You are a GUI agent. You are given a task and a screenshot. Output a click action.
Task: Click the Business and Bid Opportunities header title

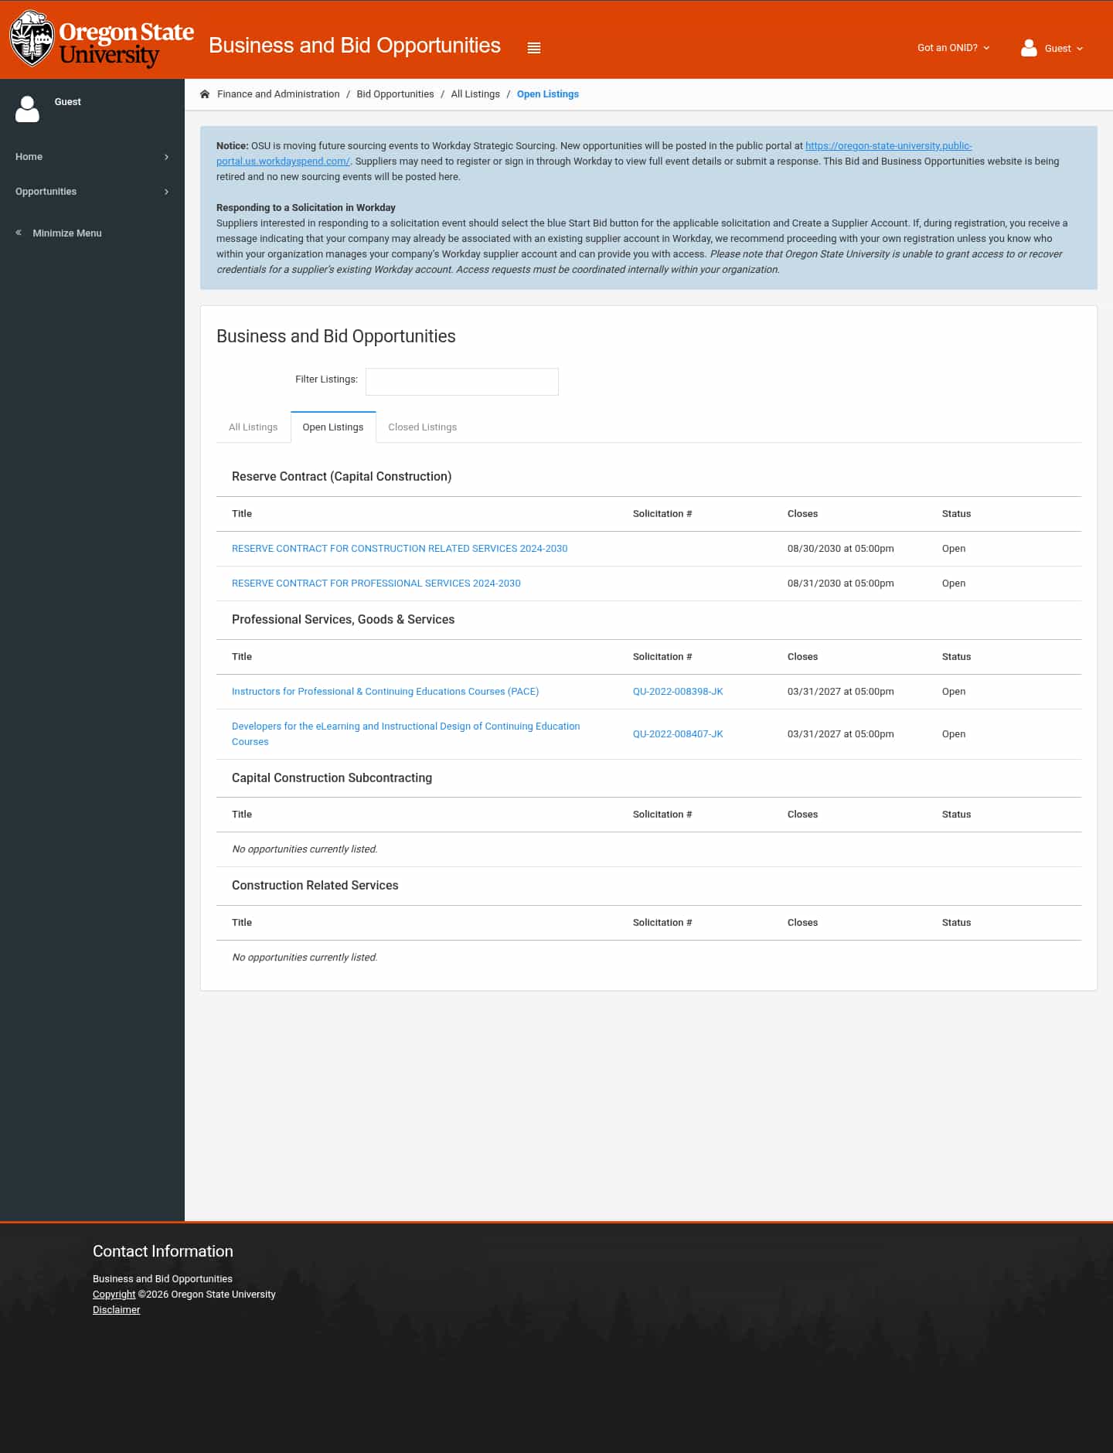click(x=355, y=46)
